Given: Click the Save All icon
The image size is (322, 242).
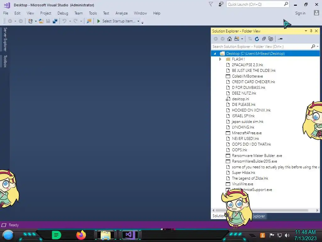Looking at the screenshot, I should point(55,21).
